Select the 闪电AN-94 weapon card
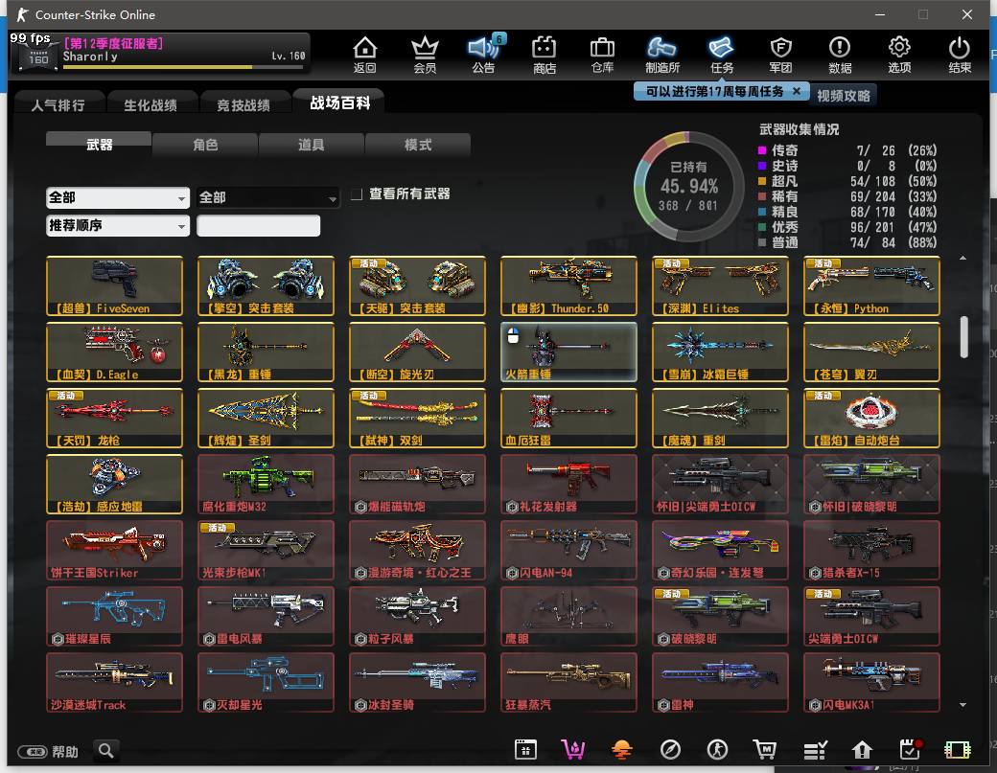The image size is (997, 773). coord(568,550)
